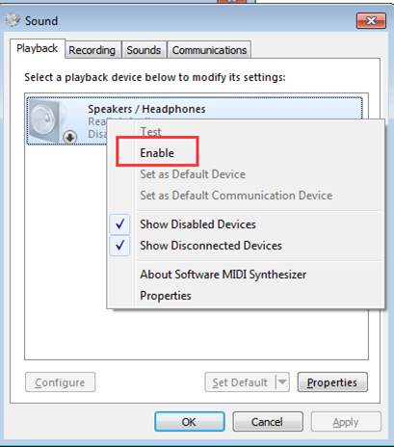Choose Enable from the context menu

point(157,153)
